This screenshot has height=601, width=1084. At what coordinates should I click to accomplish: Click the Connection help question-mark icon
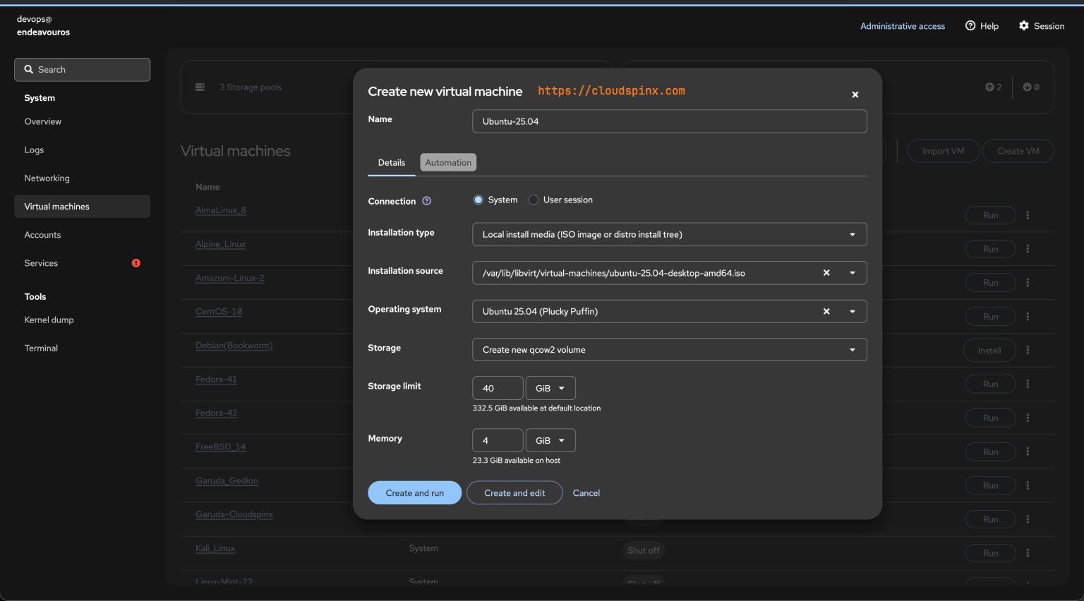426,201
